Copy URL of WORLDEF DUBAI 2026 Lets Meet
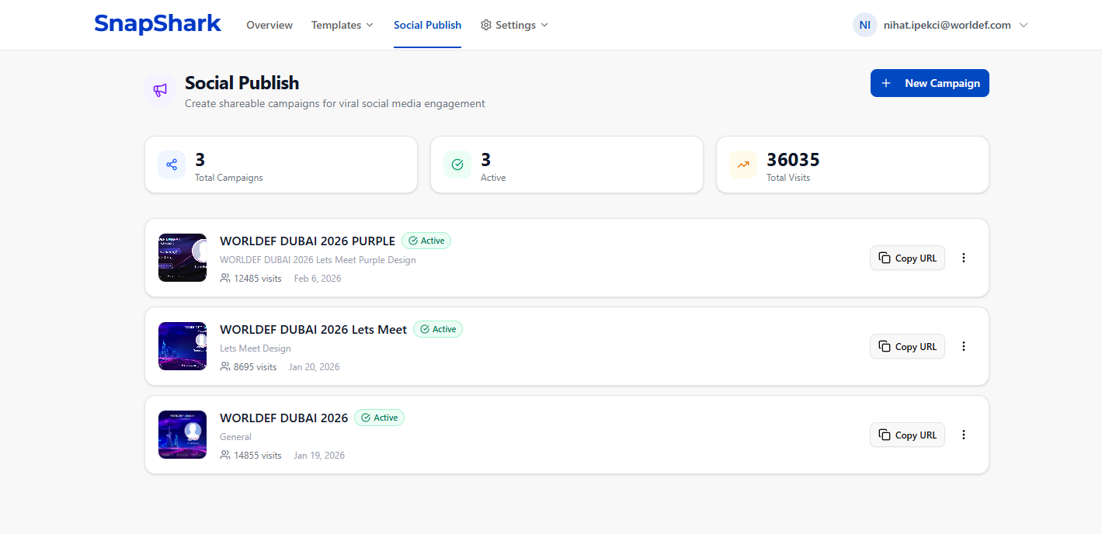The height and width of the screenshot is (534, 1102). (907, 346)
